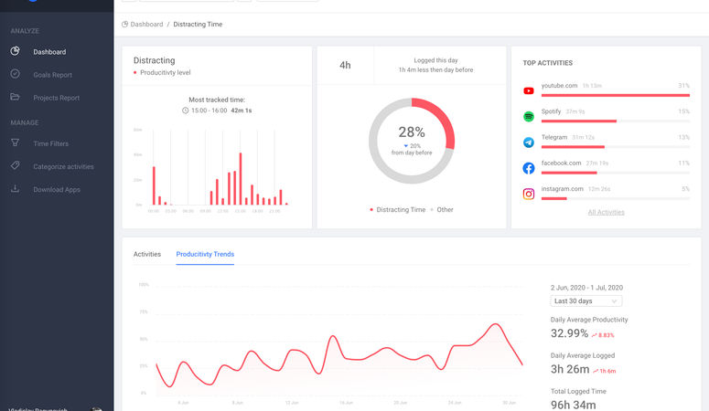Toggle the Distracting Time legend entry
709x411 pixels.
pyautogui.click(x=397, y=209)
